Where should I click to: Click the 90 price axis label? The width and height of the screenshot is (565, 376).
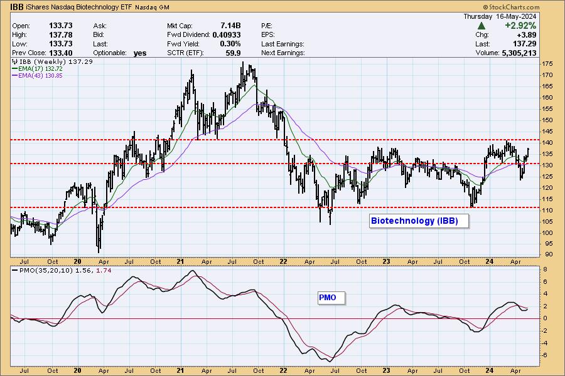pyautogui.click(x=549, y=254)
